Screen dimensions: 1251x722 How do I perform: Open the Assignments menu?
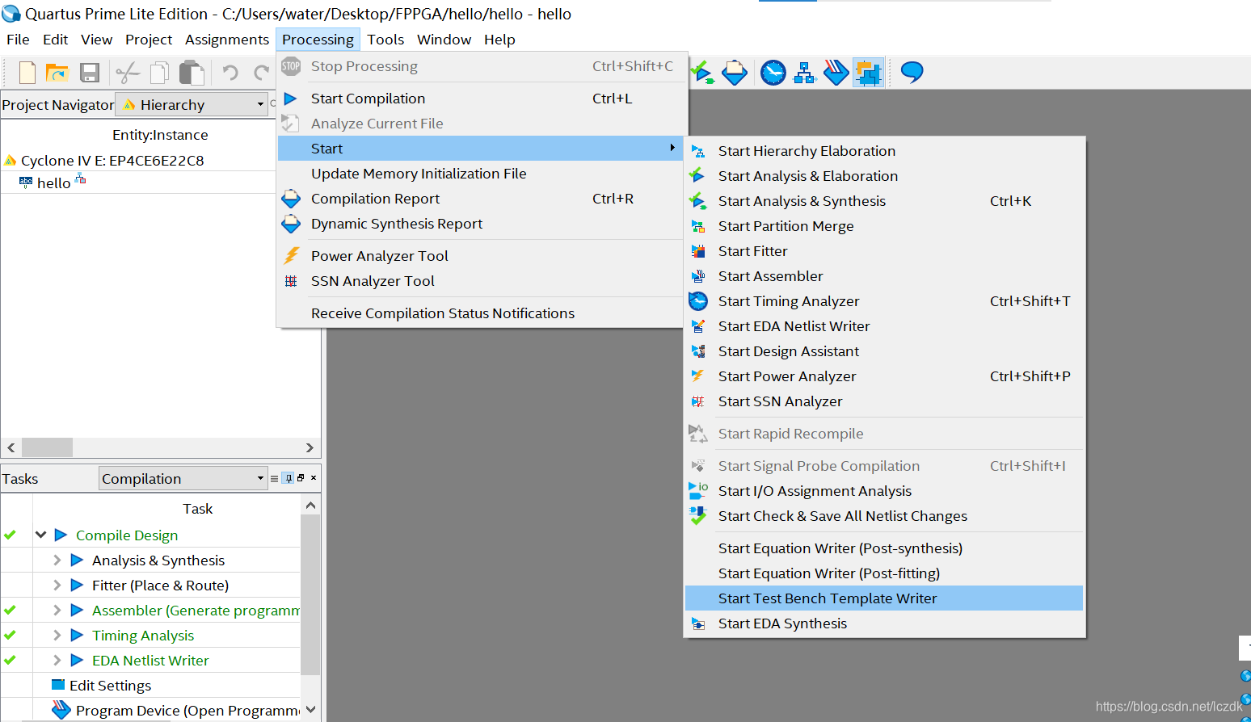227,40
